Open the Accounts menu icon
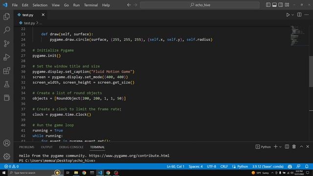This screenshot has width=313, height=176. [x=6, y=143]
